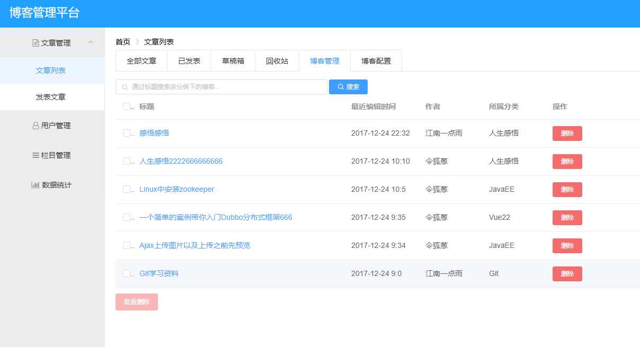This screenshot has height=347, width=640.
Task: Click the 博客管理平台 header title
Action: coord(45,13)
